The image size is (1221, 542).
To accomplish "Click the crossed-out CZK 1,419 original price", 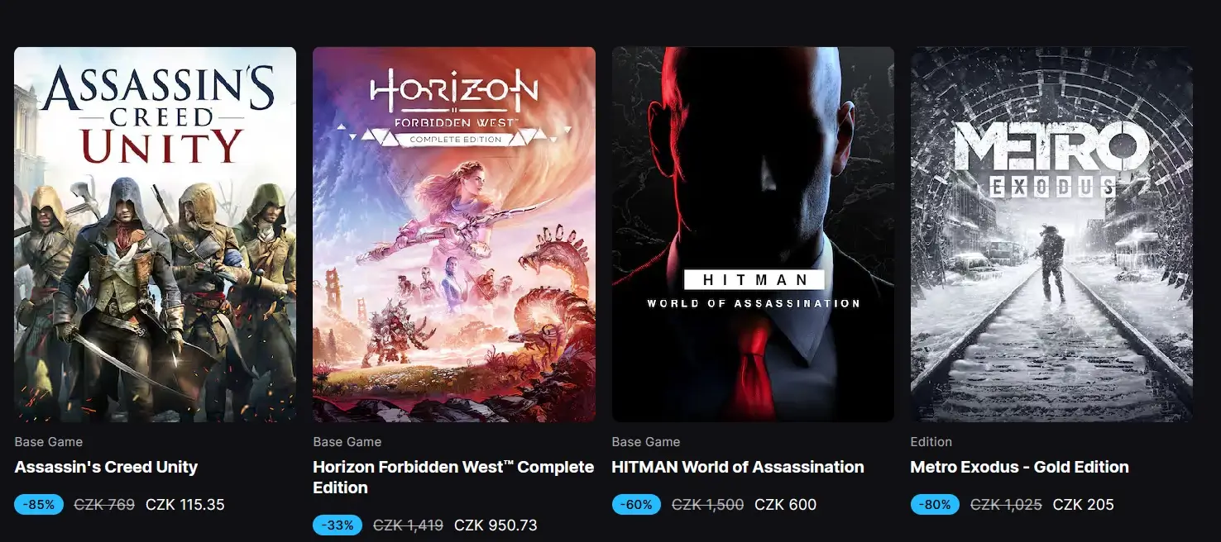I will tap(408, 525).
